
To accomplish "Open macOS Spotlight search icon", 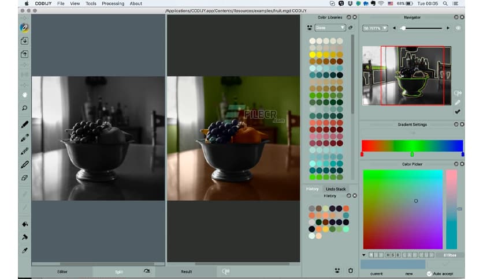I will pos(445,3).
